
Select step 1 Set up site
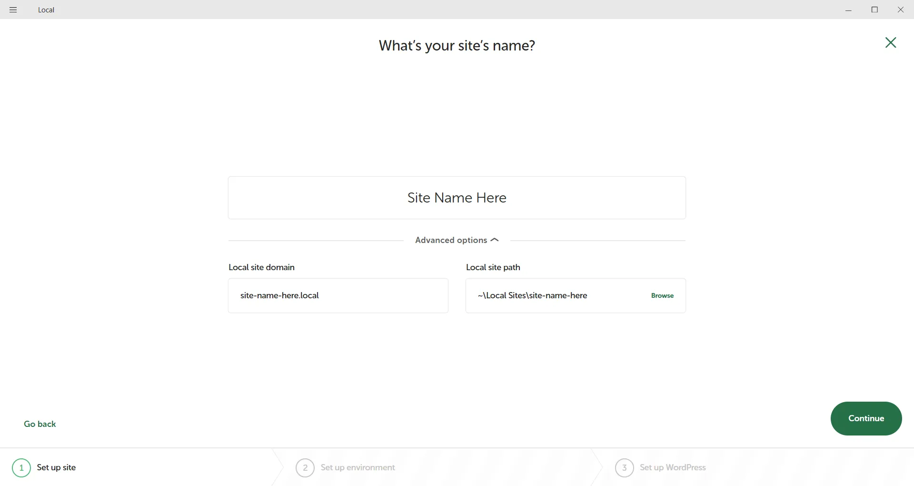(x=44, y=467)
